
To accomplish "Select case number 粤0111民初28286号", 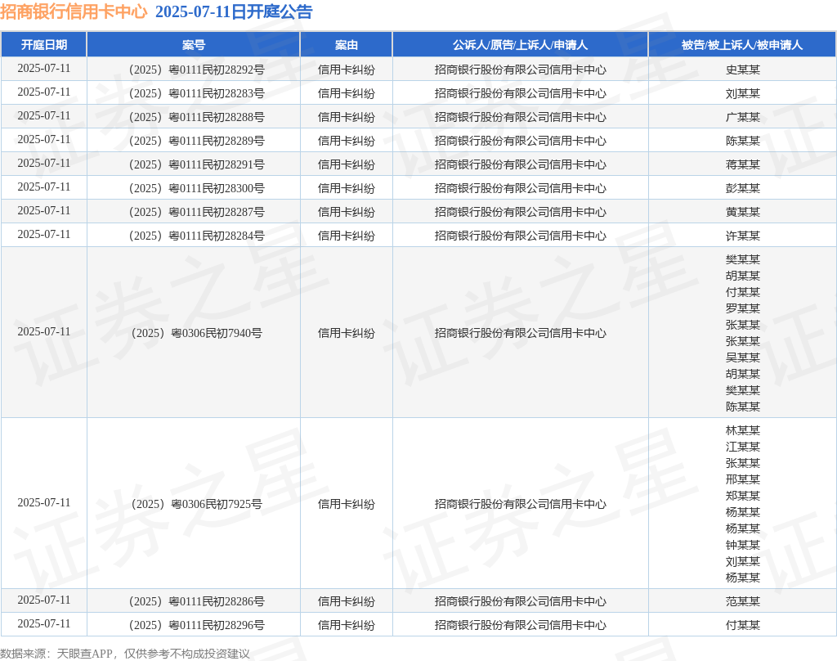I will coord(216,601).
